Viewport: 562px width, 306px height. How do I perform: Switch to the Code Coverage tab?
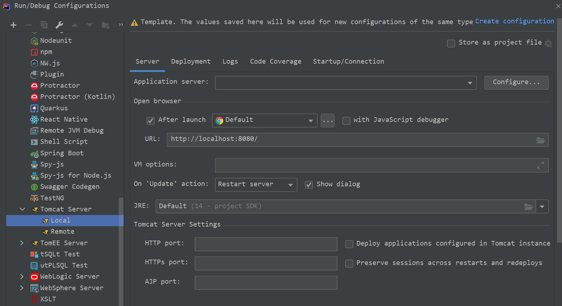click(276, 61)
